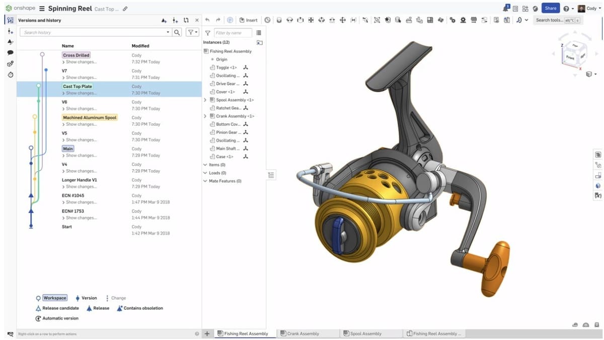Expand the Crank Assembly <1> node
604x340 pixels.
point(205,116)
